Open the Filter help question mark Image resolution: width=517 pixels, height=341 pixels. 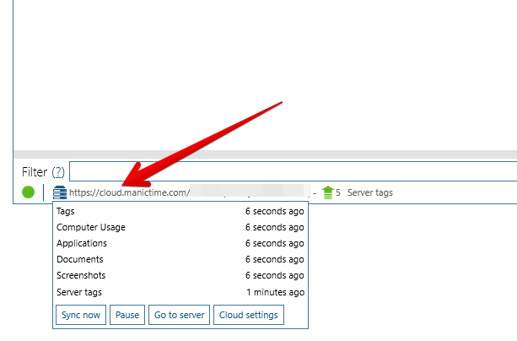[x=58, y=172]
